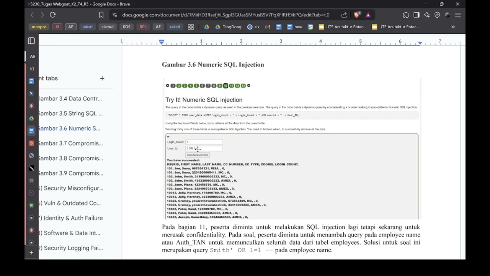Image resolution: width=490 pixels, height=276 pixels.
Task: Open the Docs bookmark icon beside Gmail
Action: click(x=278, y=27)
